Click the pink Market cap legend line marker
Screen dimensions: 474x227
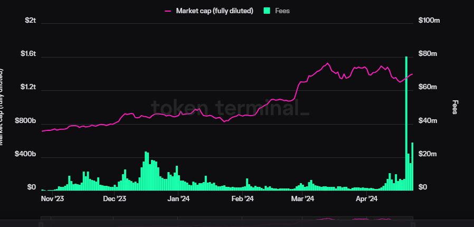(168, 11)
